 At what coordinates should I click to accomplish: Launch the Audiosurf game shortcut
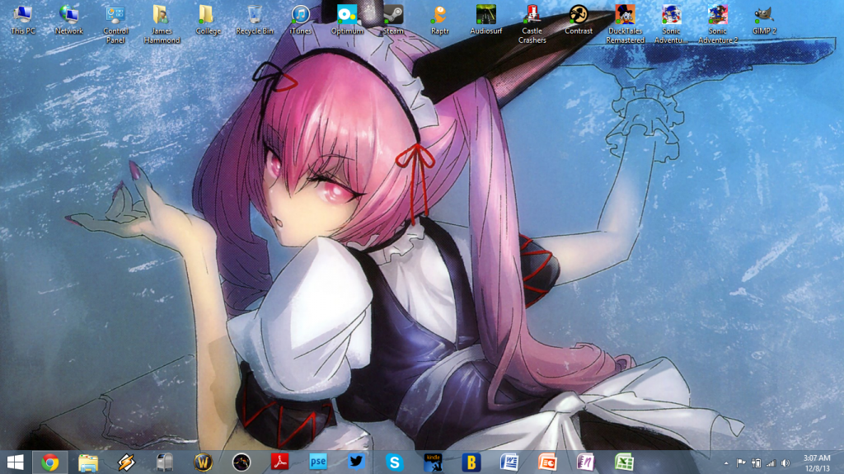(485, 20)
